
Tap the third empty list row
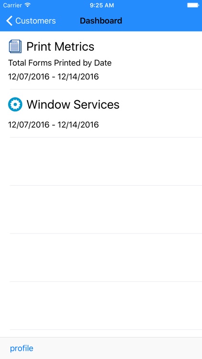point(101,258)
